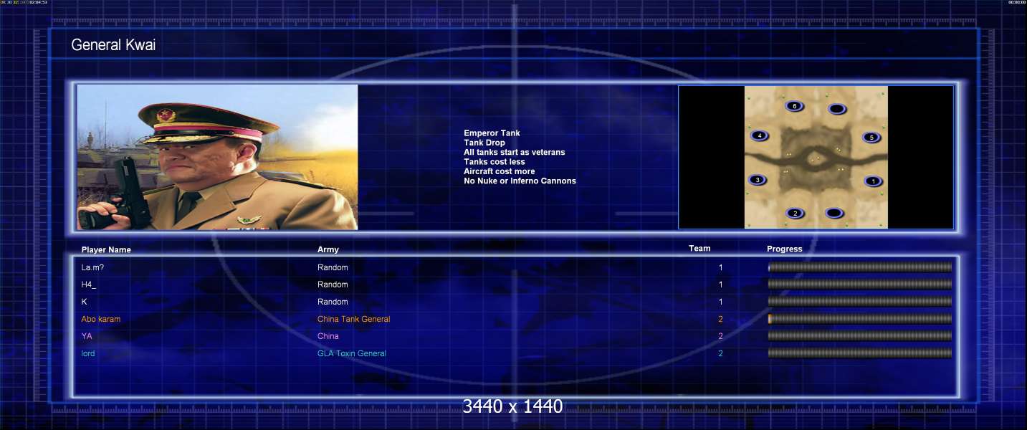Click the Army column header

tap(328, 249)
